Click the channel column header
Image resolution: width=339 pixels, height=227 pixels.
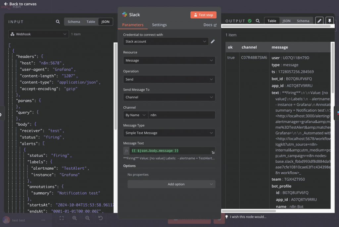tap(249, 47)
